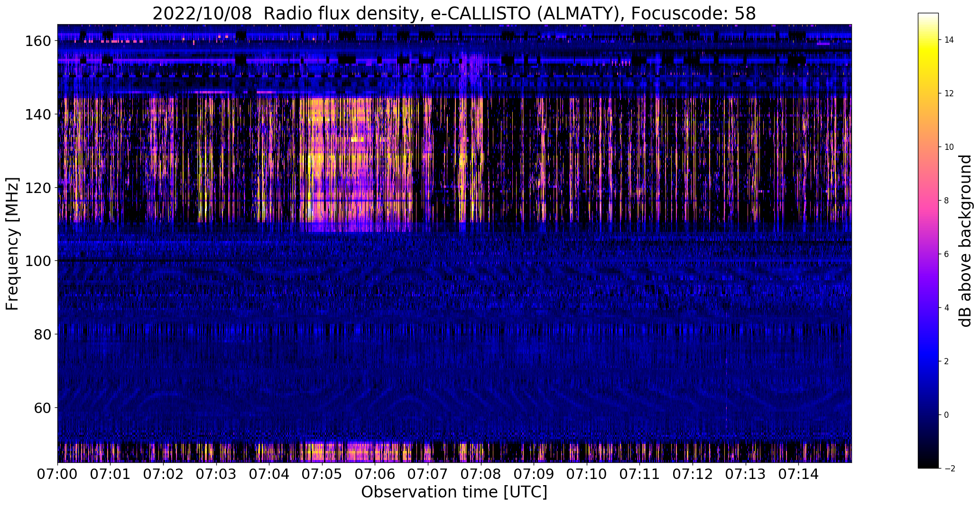Click the colorbar tick value 8
This screenshot has height=506, width=980.
pyautogui.click(x=947, y=201)
